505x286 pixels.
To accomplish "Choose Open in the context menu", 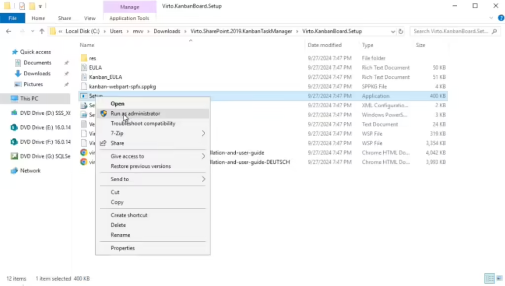I will click(x=117, y=103).
